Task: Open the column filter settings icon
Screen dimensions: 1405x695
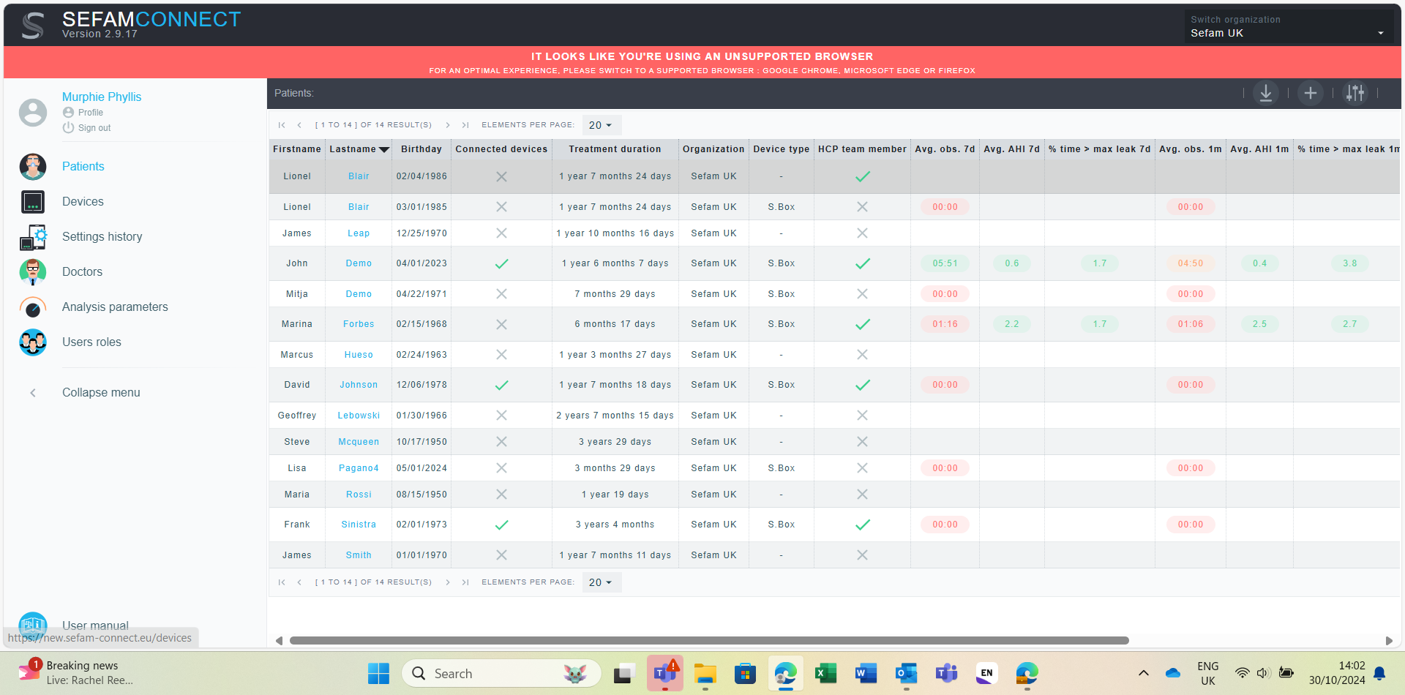Action: (1355, 93)
